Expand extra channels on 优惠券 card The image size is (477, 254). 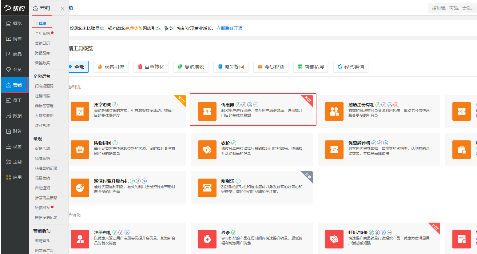coord(256,104)
